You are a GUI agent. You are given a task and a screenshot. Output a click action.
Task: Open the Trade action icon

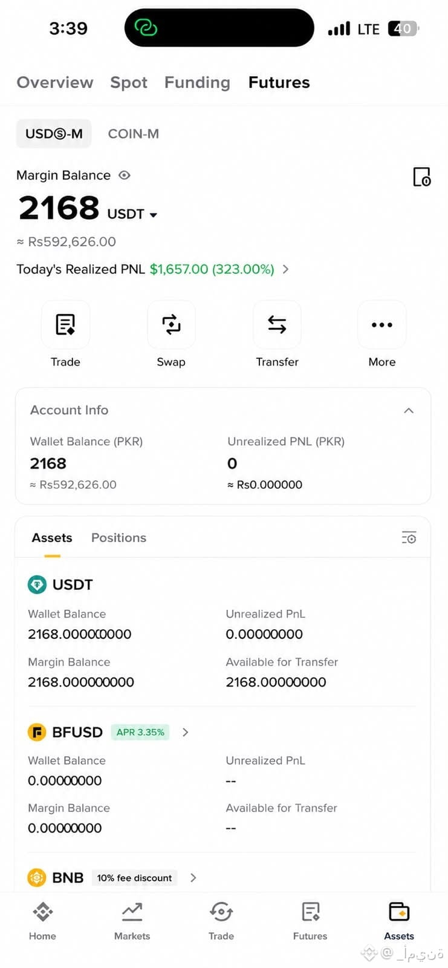65,325
